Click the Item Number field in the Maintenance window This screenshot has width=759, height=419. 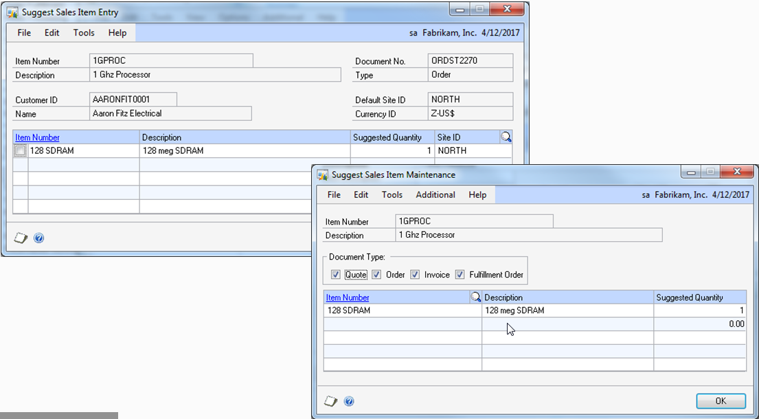pos(475,221)
